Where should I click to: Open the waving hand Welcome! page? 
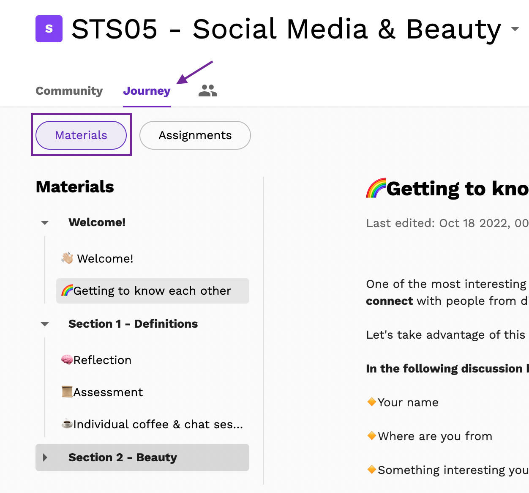pyautogui.click(x=97, y=258)
